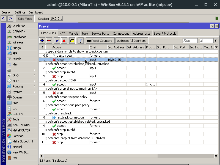Open the Settings menu
This screenshot has width=220, height=165.
point(20,12)
